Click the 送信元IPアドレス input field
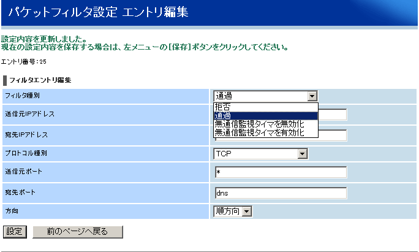The image size is (419, 252). tap(333, 115)
